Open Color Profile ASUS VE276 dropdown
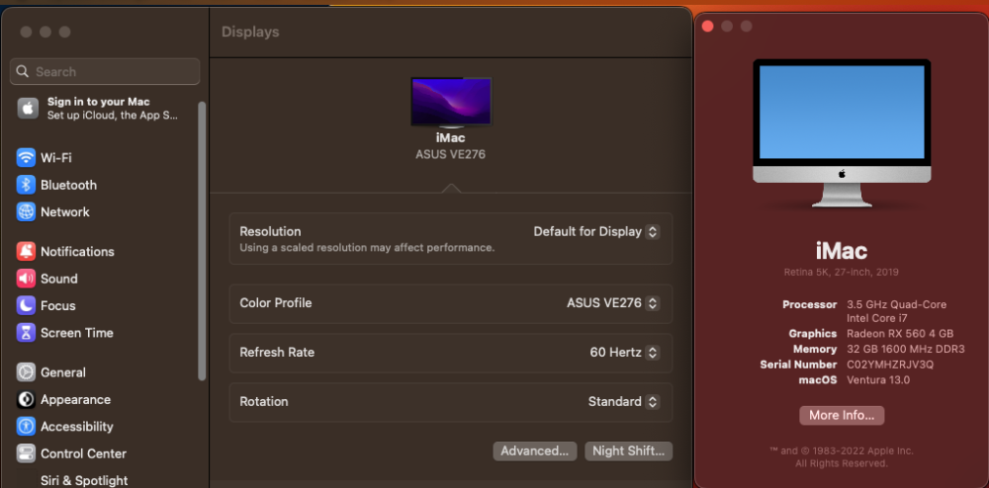 pos(612,303)
